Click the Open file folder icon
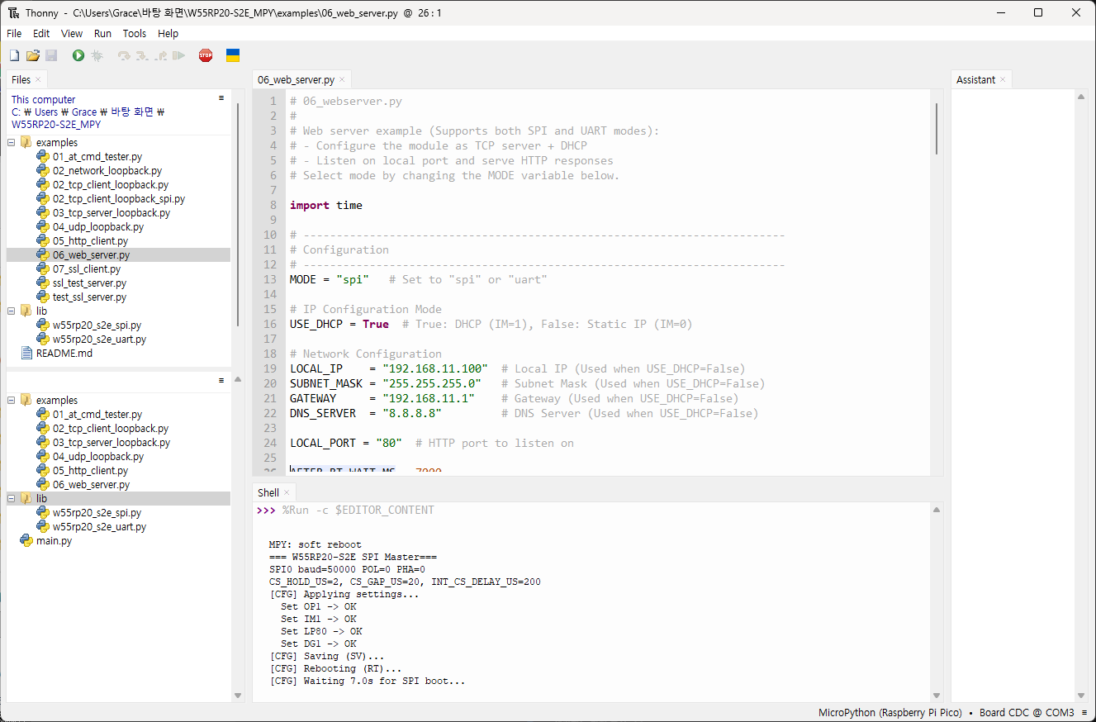Screen dimensions: 1096x722 [x=33, y=55]
